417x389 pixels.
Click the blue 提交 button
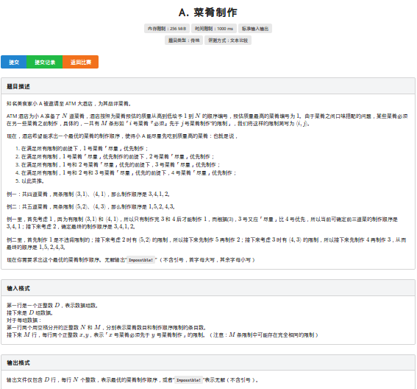14,62
